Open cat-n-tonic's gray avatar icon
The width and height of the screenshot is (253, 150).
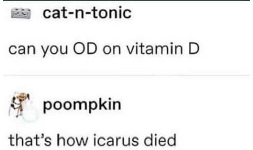pyautogui.click(x=21, y=13)
